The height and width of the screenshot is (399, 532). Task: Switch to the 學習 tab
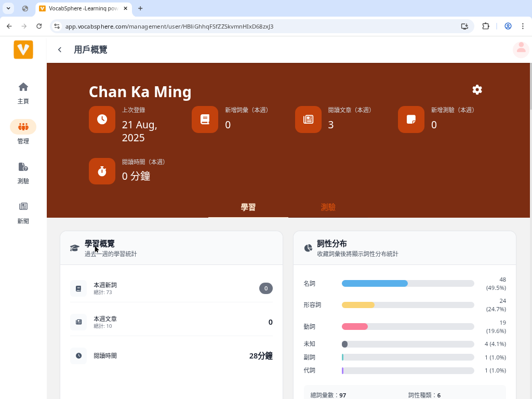click(x=248, y=207)
